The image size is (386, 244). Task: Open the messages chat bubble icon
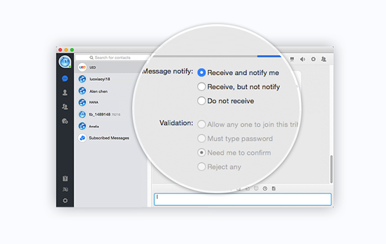tap(65, 78)
